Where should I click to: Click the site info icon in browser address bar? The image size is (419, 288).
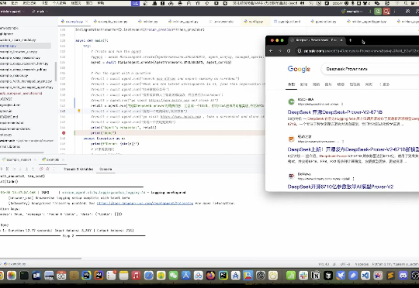click(300, 50)
